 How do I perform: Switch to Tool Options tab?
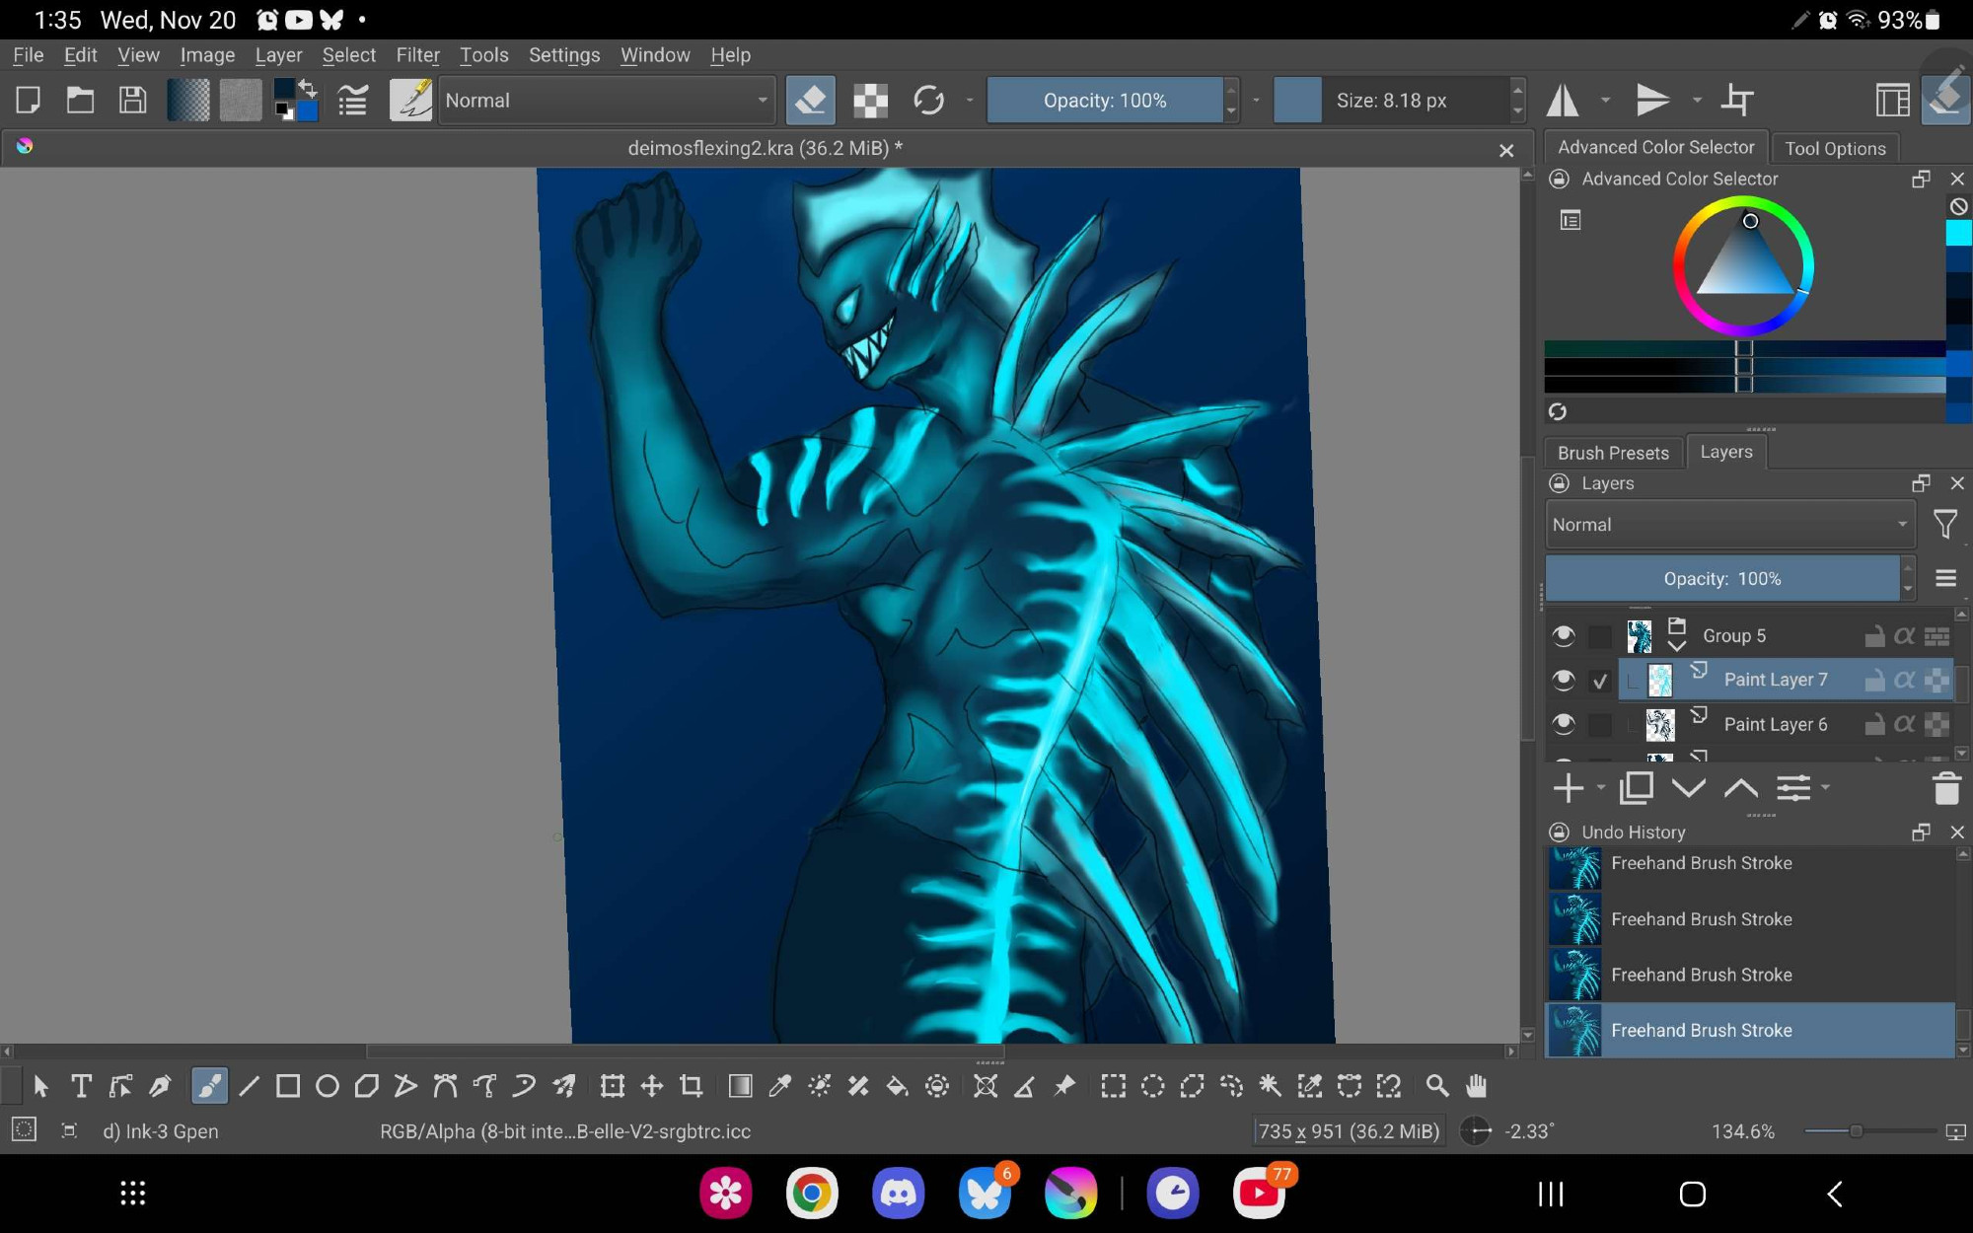(1835, 148)
